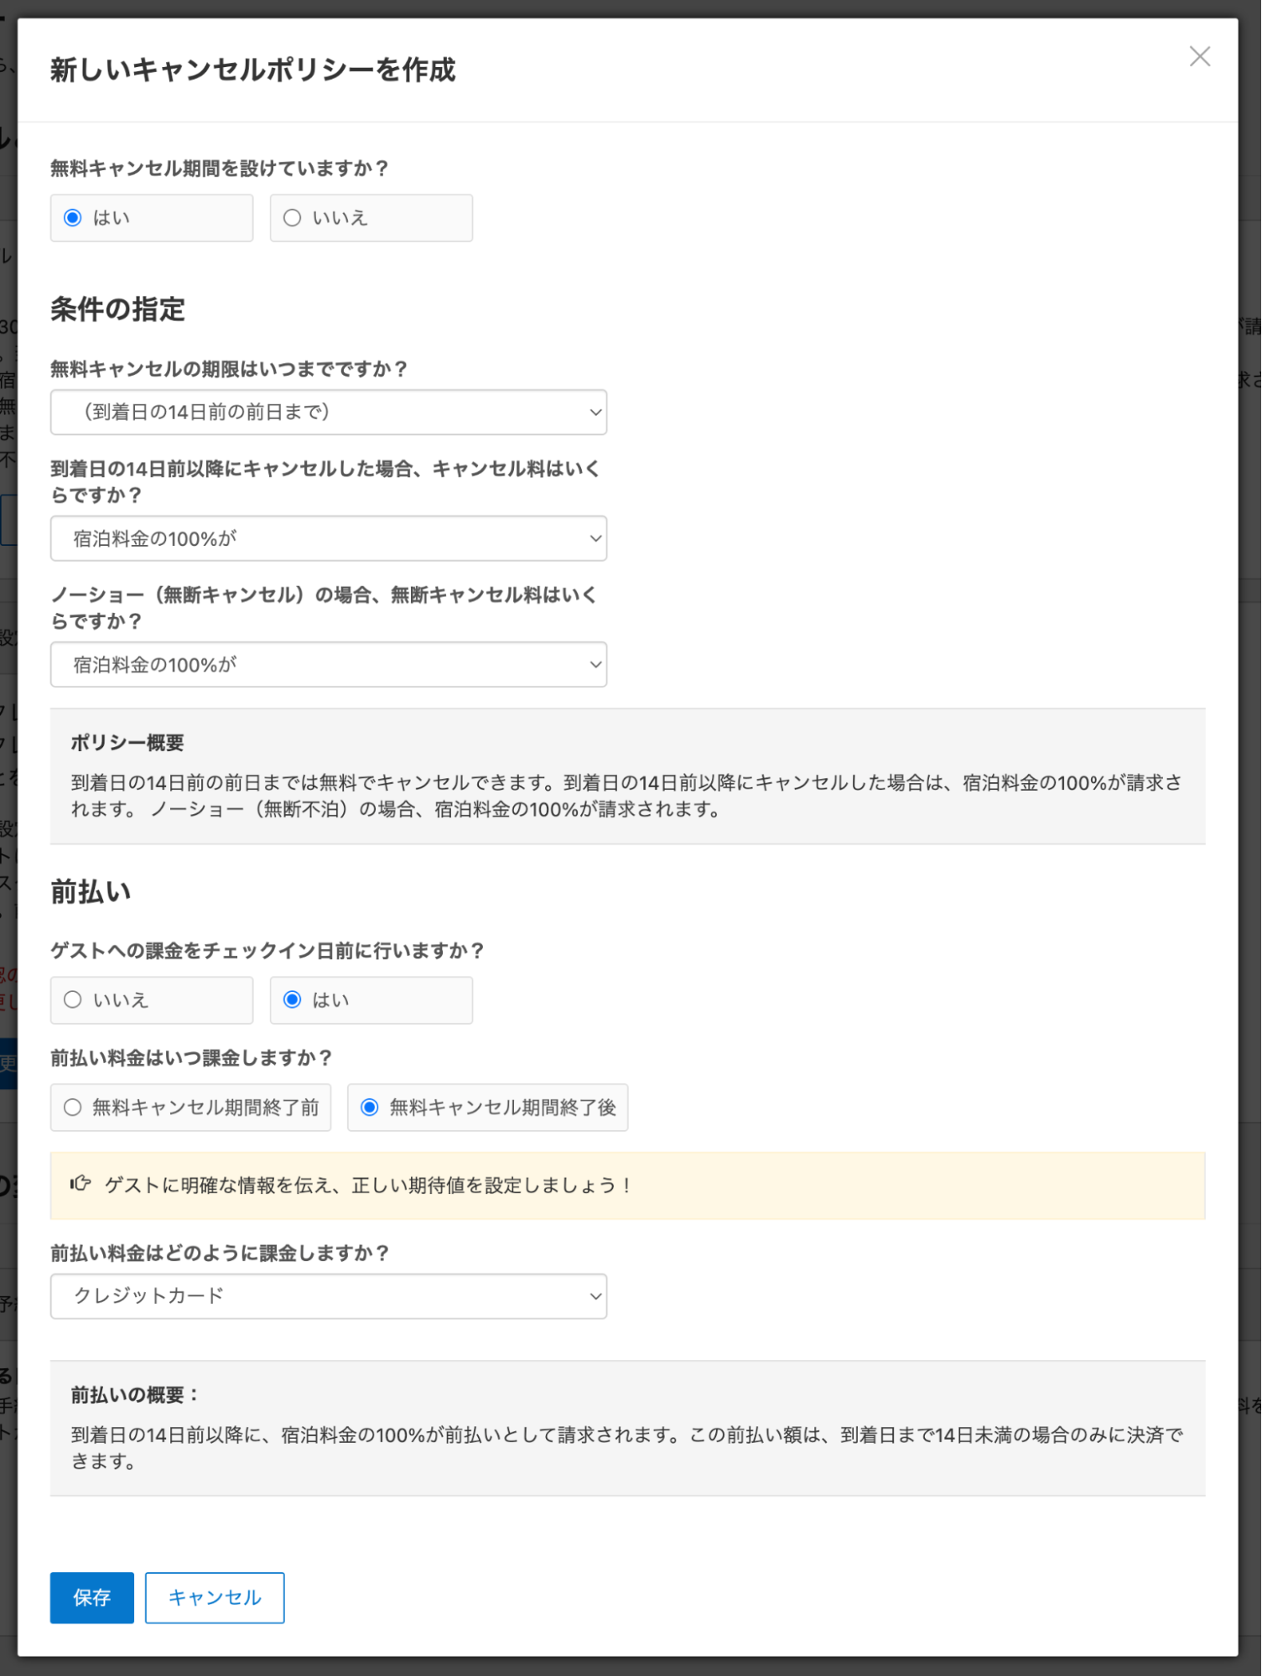Click the 新しいキャンセルポリシーを作成 dialog title
1262x1676 pixels.
pyautogui.click(x=252, y=70)
